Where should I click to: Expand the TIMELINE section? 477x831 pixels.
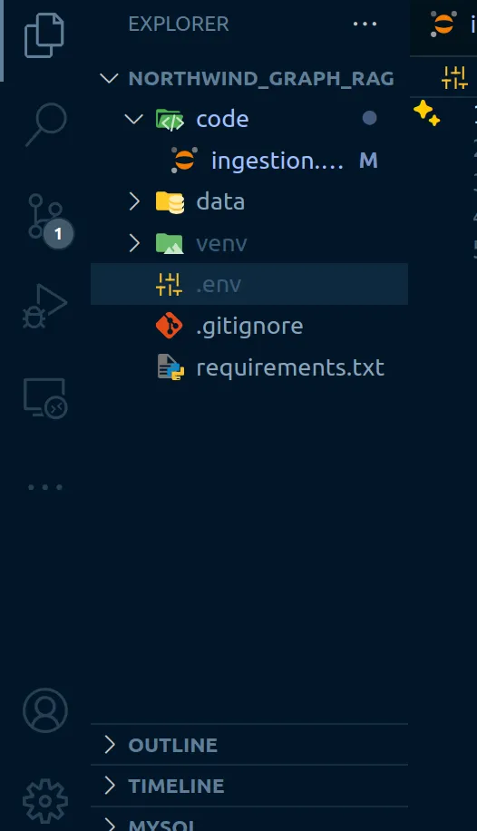coord(249,786)
